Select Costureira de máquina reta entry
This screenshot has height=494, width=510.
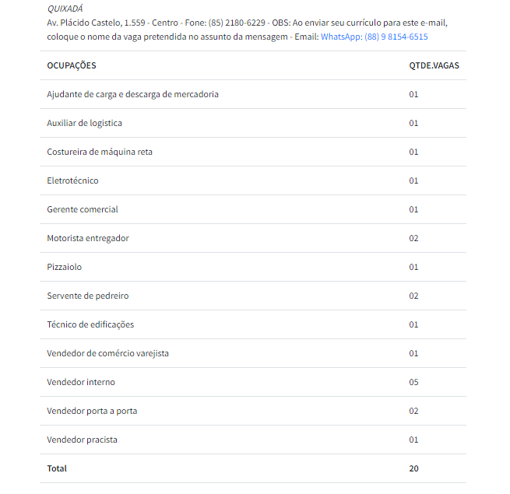(x=100, y=152)
